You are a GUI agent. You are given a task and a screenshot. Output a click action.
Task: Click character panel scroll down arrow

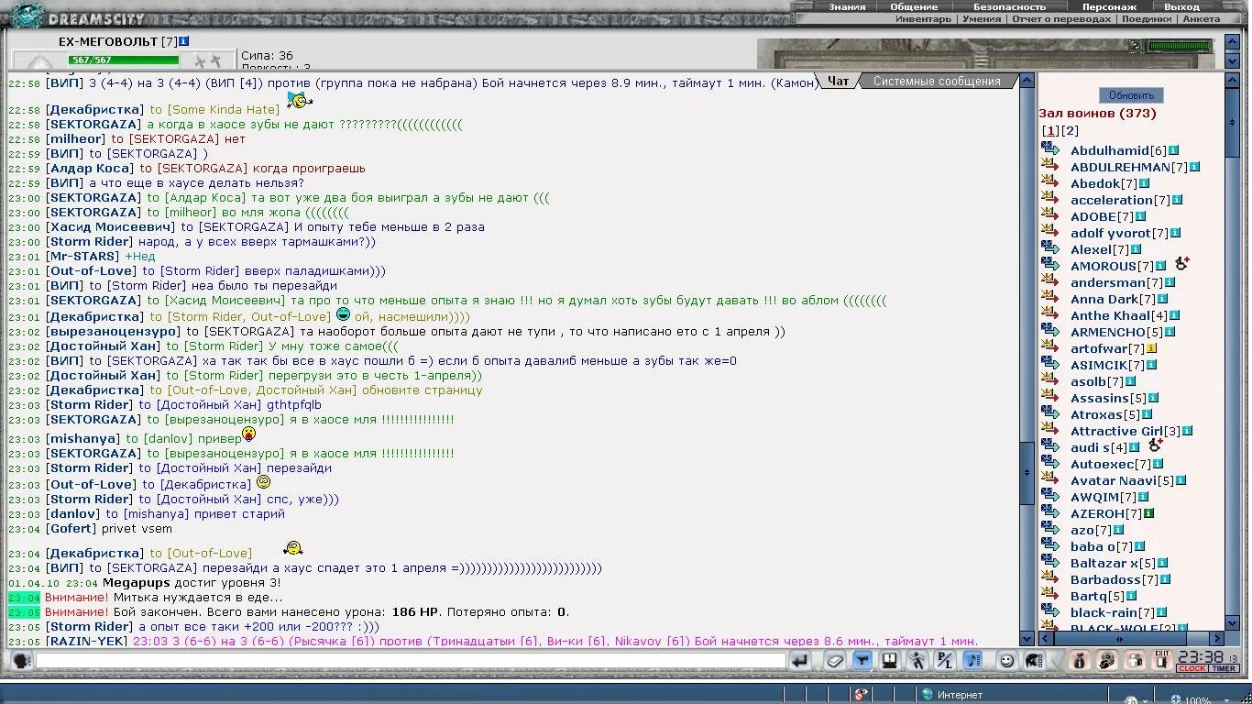pyautogui.click(x=1233, y=60)
